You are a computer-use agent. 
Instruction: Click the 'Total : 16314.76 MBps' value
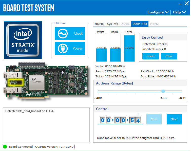coord(111,76)
